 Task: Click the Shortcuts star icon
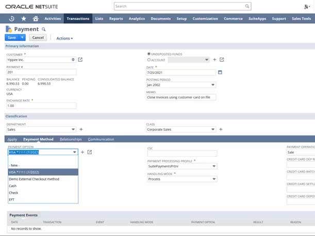24,19
